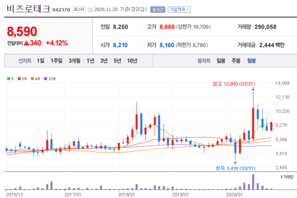
Task: Click the 코스닥 market badge
Action: (x=79, y=9)
